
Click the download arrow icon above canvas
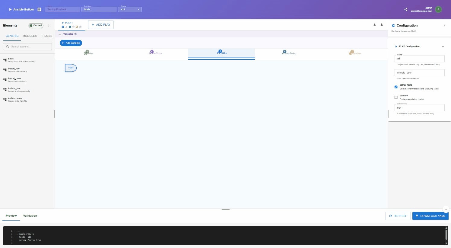pos(382,25)
